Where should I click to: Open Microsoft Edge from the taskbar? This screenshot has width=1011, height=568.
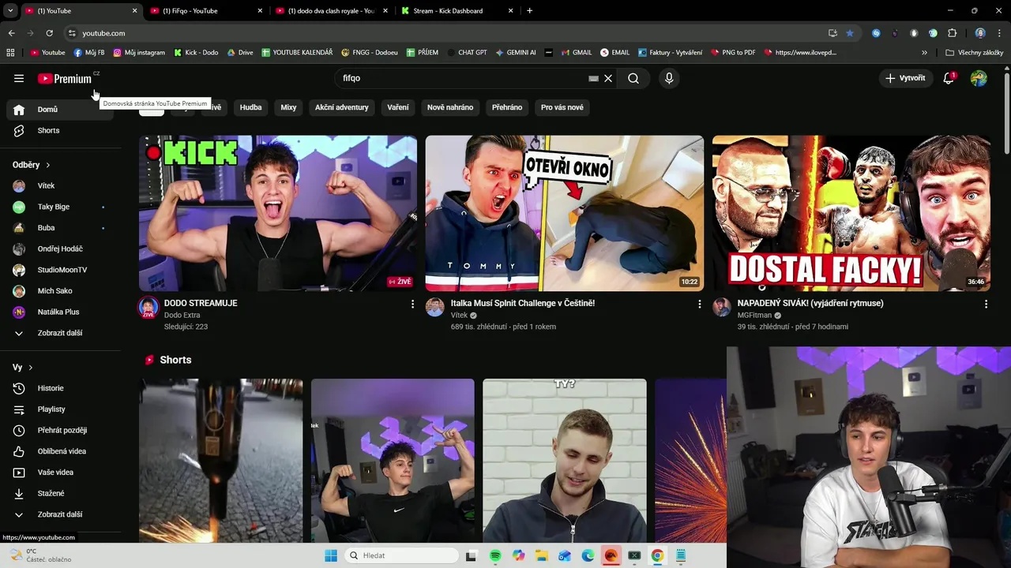(588, 555)
